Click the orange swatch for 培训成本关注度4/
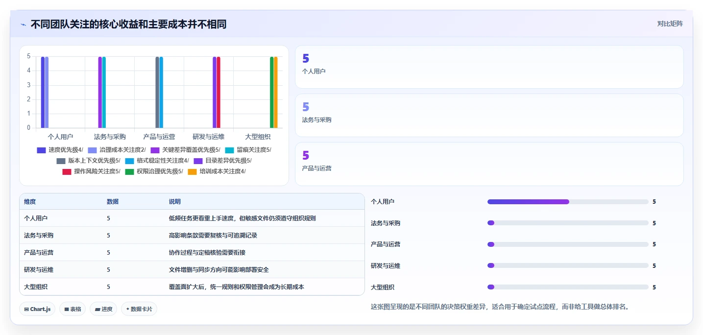 click(x=192, y=171)
